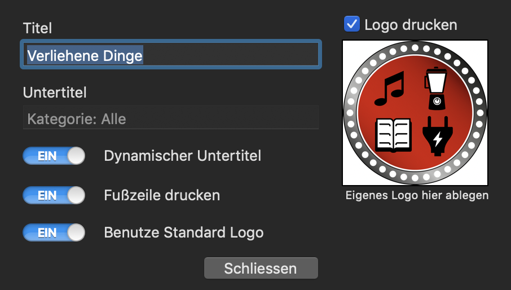Disable the Dynamischer Untertitel switch
The image size is (511, 290).
[54, 156]
